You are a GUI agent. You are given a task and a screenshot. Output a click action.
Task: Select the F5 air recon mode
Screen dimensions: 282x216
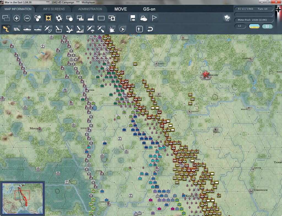point(48,29)
